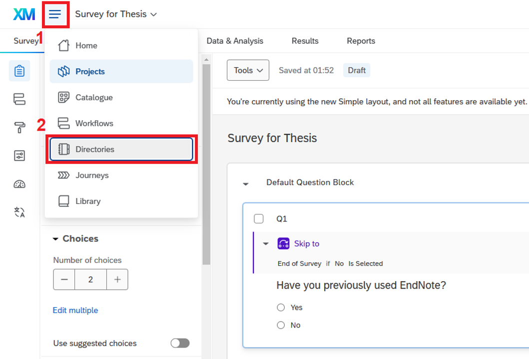
Task: Click the Edit multiple link
Action: [x=75, y=310]
